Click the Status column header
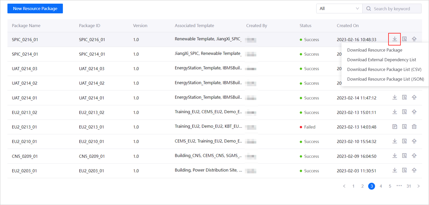Image resolution: width=429 pixels, height=205 pixels. [306, 25]
